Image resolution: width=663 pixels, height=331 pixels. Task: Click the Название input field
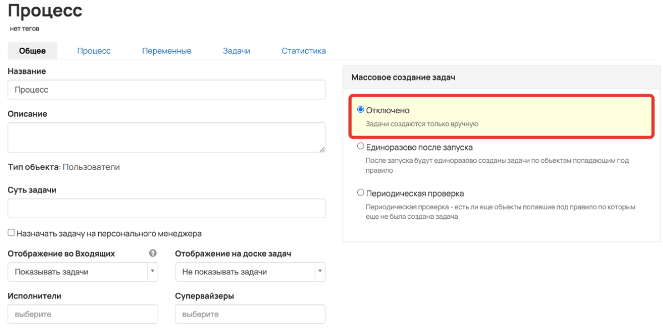tap(166, 90)
